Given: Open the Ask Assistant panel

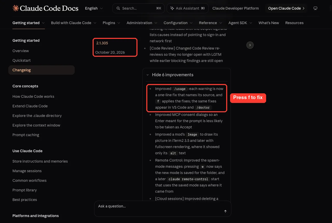Looking at the screenshot, I should (x=188, y=8).
